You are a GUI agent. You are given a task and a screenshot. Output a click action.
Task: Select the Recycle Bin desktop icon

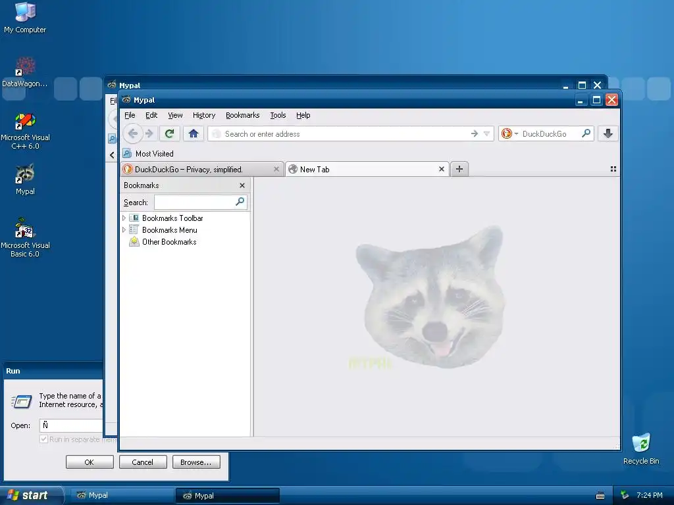[641, 448]
